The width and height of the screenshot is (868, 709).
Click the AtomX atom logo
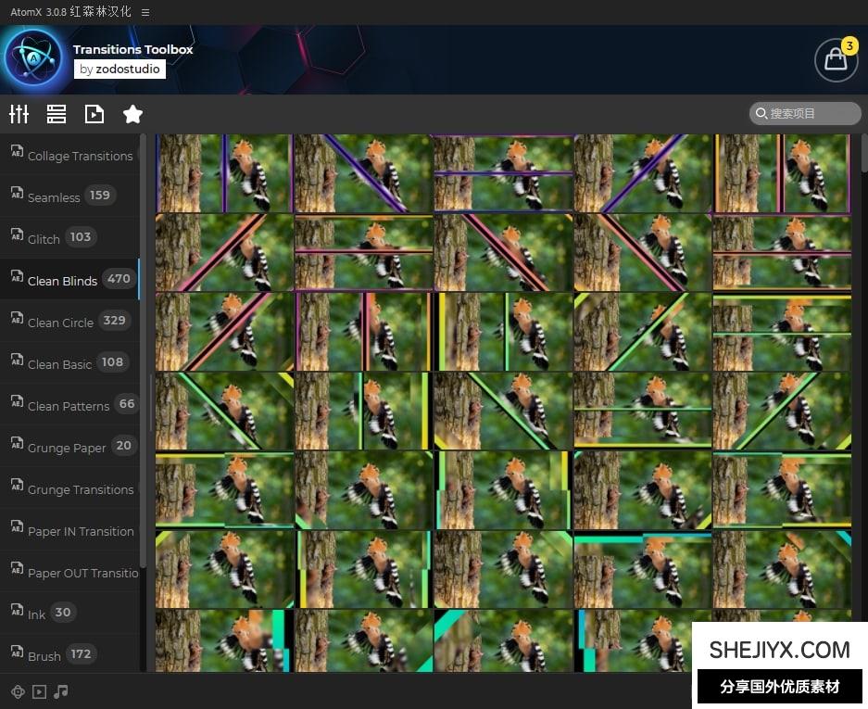tap(33, 59)
